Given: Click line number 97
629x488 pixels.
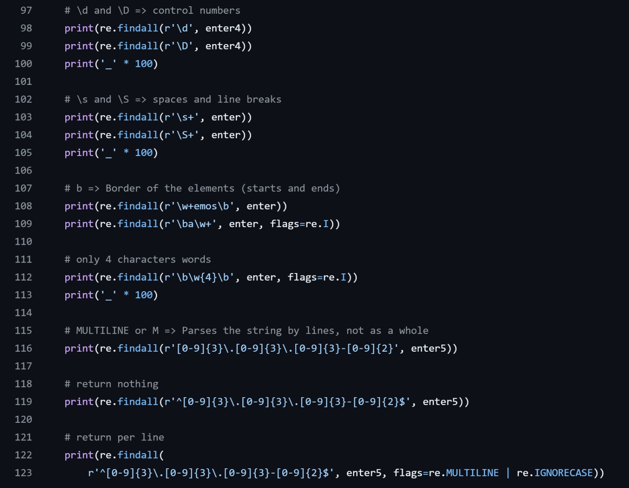Looking at the screenshot, I should (26, 11).
